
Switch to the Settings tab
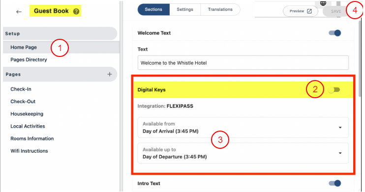pyautogui.click(x=185, y=9)
